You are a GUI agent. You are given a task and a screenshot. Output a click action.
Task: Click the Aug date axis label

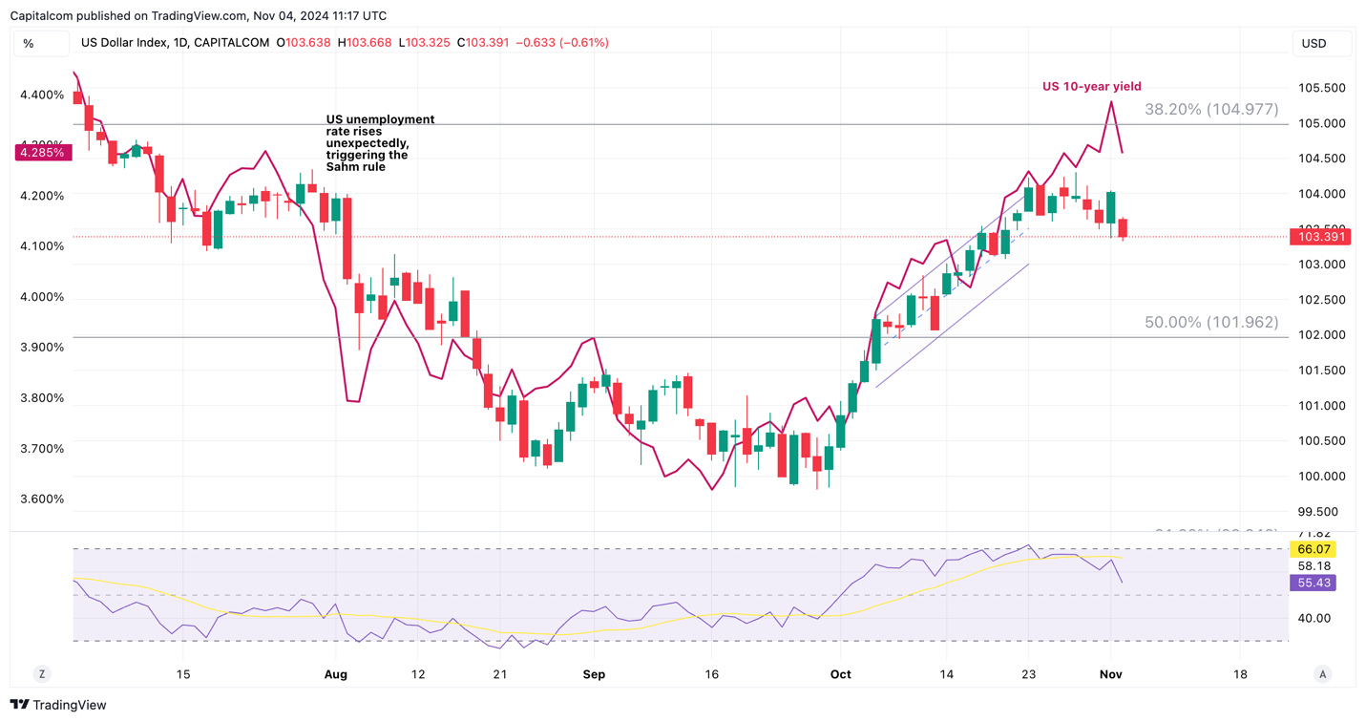pyautogui.click(x=336, y=674)
